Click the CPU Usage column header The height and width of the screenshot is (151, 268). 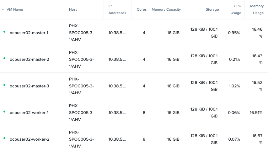tap(237, 9)
